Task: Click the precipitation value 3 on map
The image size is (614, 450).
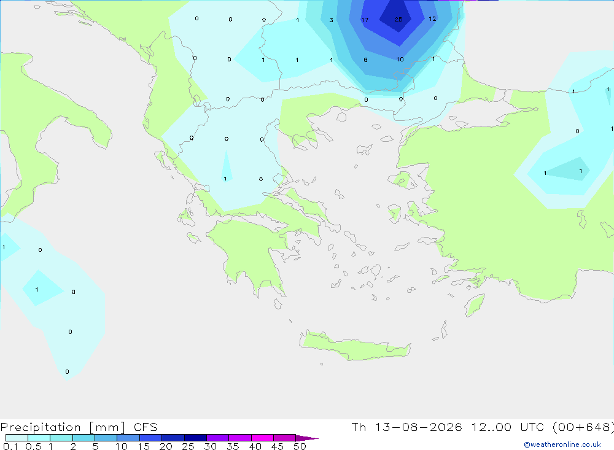Action: pos(332,20)
